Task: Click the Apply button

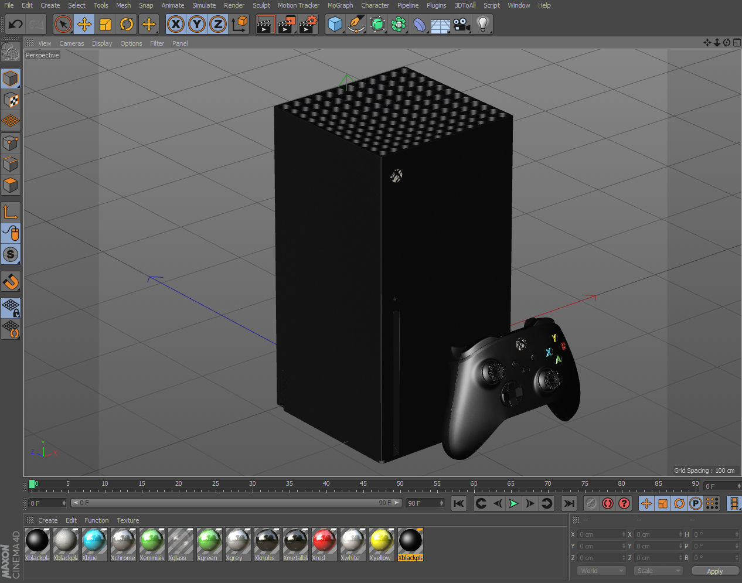Action: pos(714,571)
